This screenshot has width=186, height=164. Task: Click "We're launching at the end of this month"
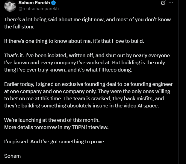click(x=52, y=120)
